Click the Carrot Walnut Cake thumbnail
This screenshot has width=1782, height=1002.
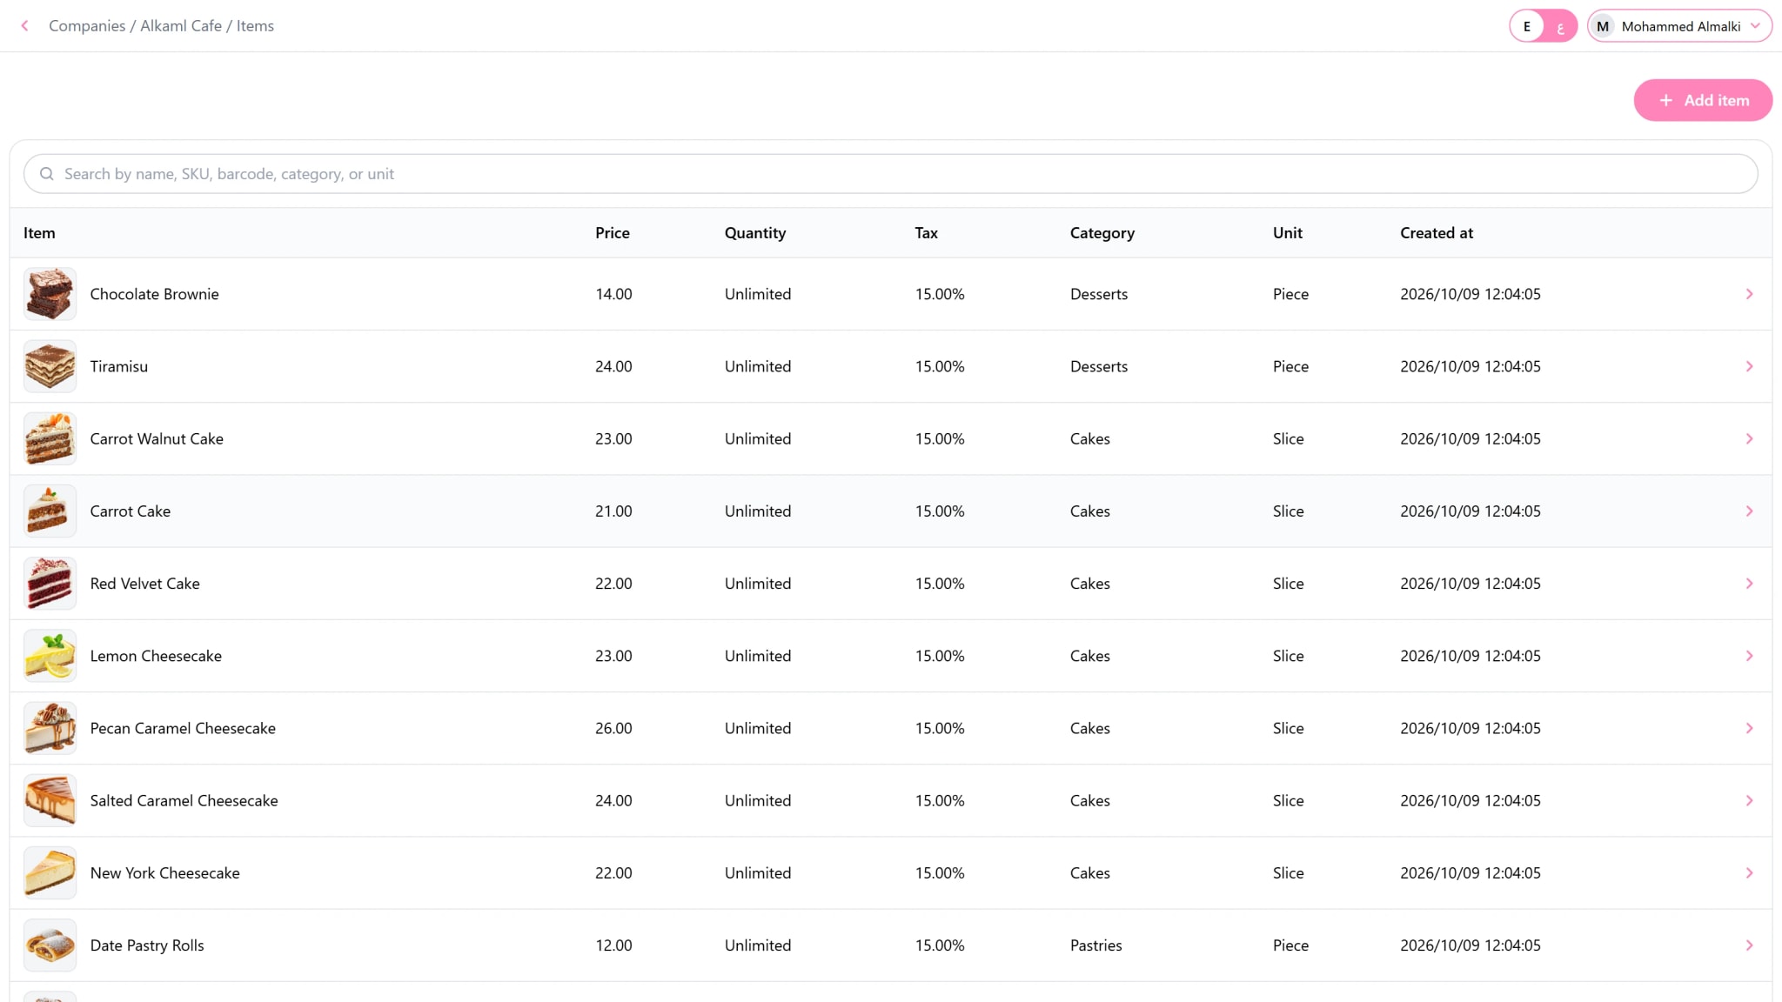[50, 438]
